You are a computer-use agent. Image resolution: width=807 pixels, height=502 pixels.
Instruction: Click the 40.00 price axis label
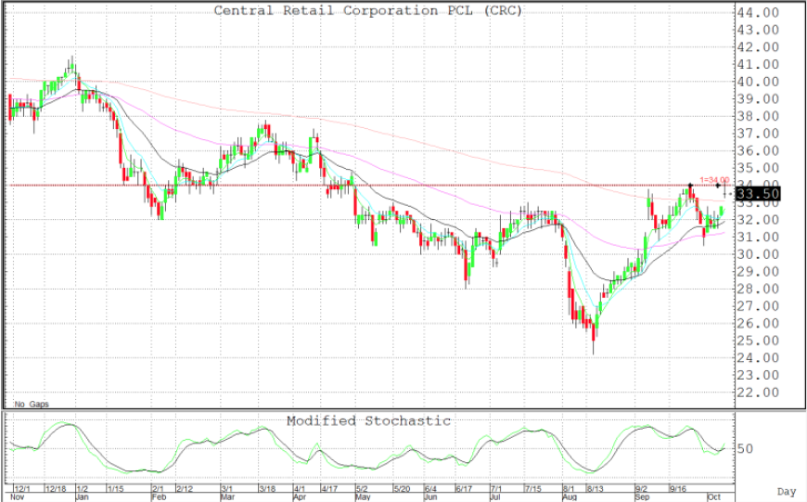coord(758,82)
